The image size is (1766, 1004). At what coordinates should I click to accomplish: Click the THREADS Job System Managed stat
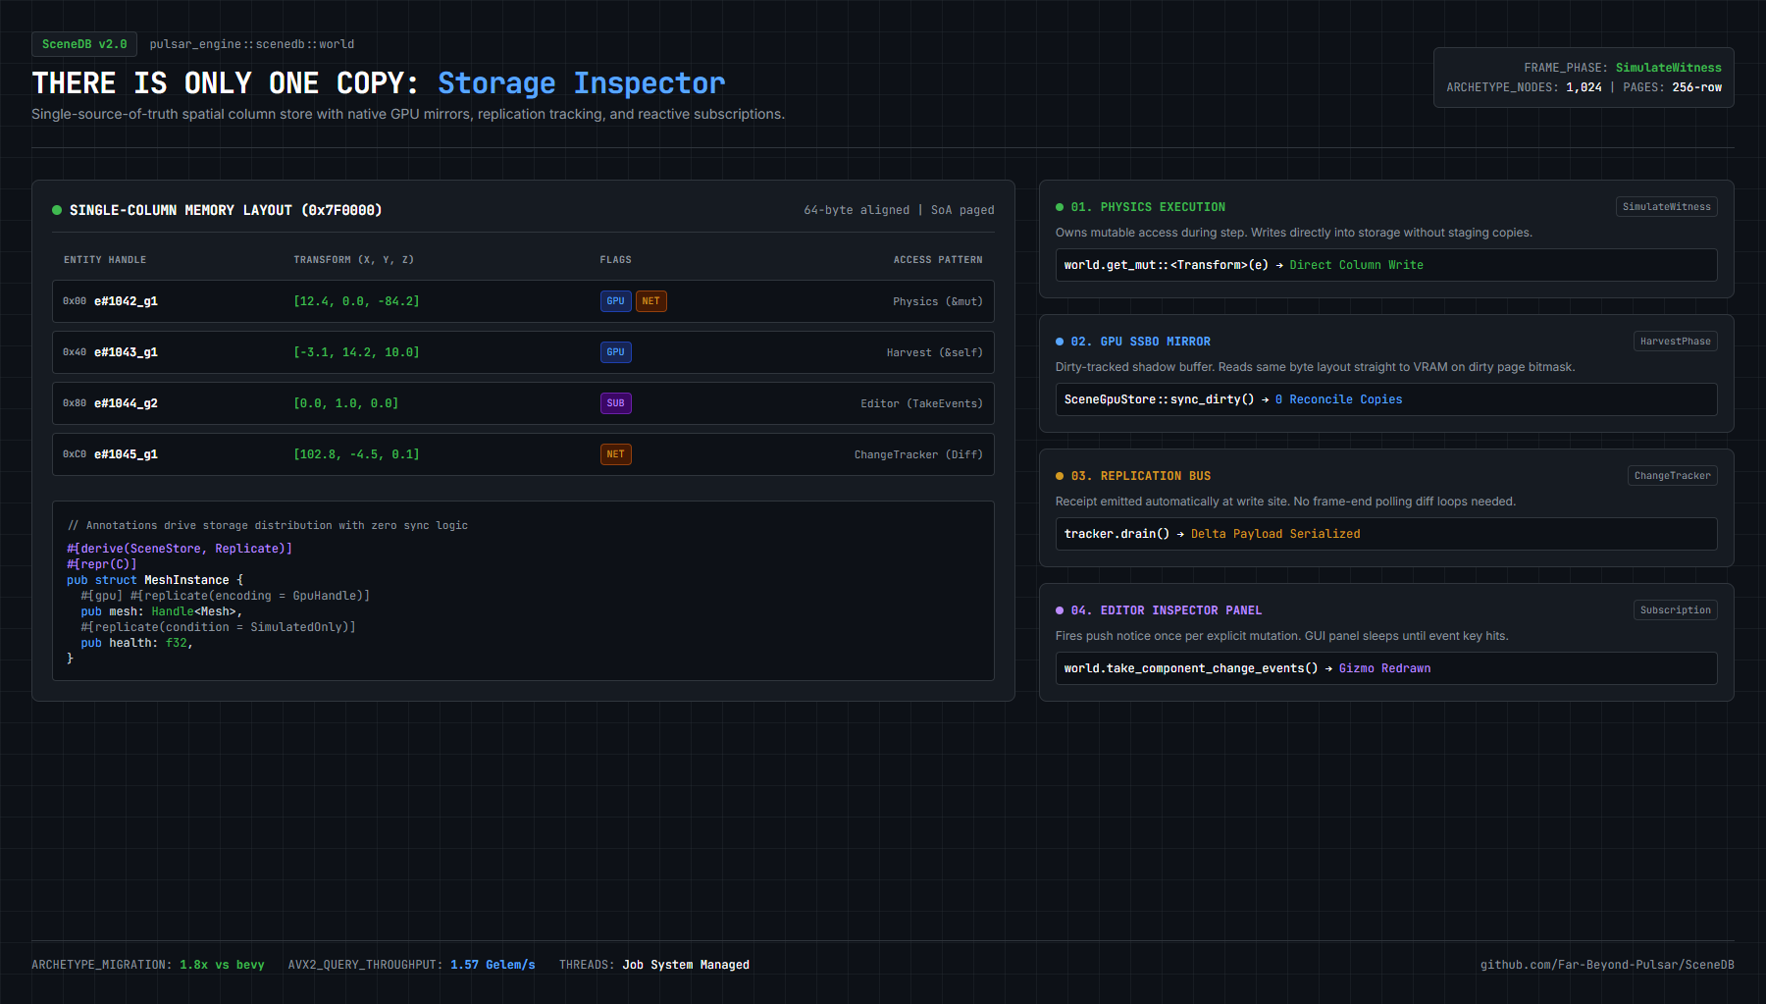coord(654,965)
